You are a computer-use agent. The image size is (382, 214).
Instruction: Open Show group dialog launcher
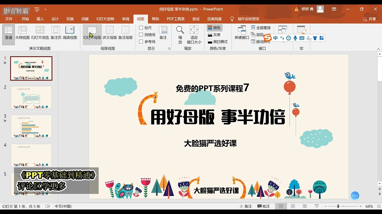[x=169, y=48]
